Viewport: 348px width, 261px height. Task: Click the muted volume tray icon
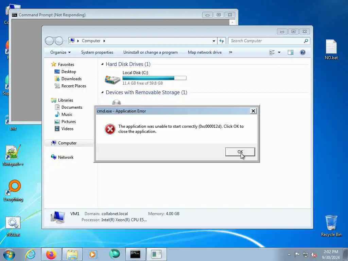click(314, 255)
